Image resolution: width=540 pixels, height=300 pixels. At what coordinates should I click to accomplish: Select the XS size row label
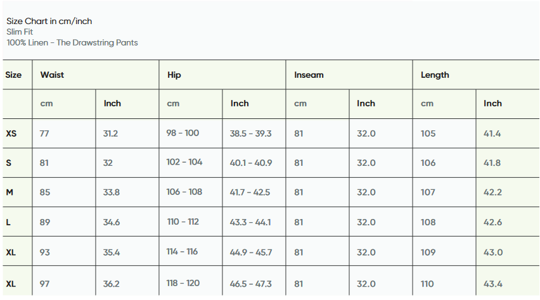(11, 134)
